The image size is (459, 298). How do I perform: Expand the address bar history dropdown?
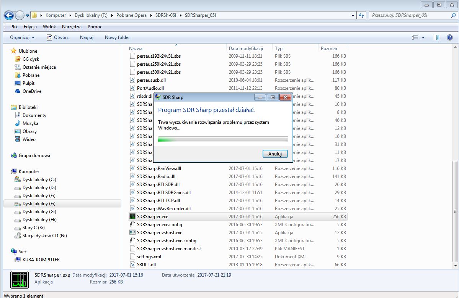[x=353, y=16]
